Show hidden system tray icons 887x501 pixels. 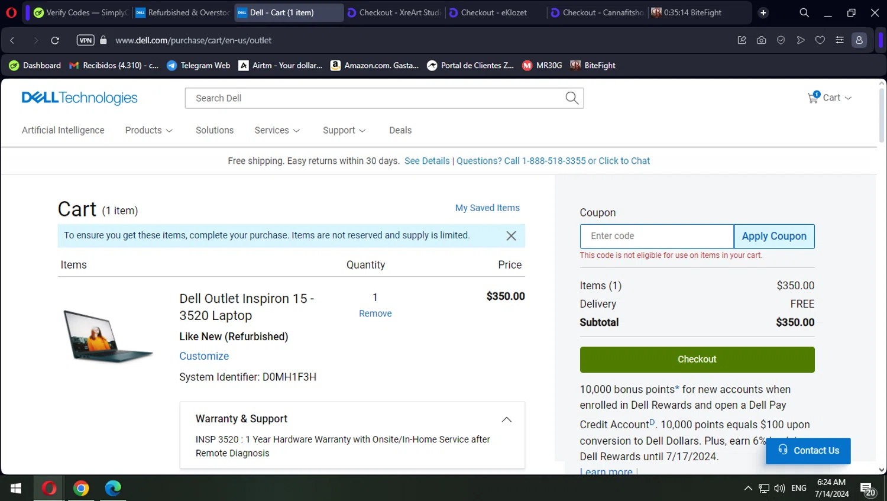[x=748, y=489]
